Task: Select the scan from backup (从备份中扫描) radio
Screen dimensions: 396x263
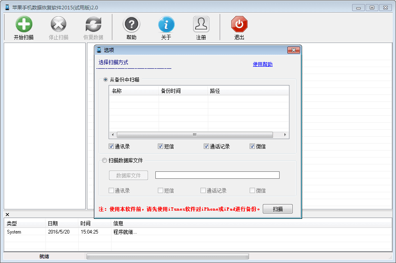Action: pyautogui.click(x=106, y=80)
